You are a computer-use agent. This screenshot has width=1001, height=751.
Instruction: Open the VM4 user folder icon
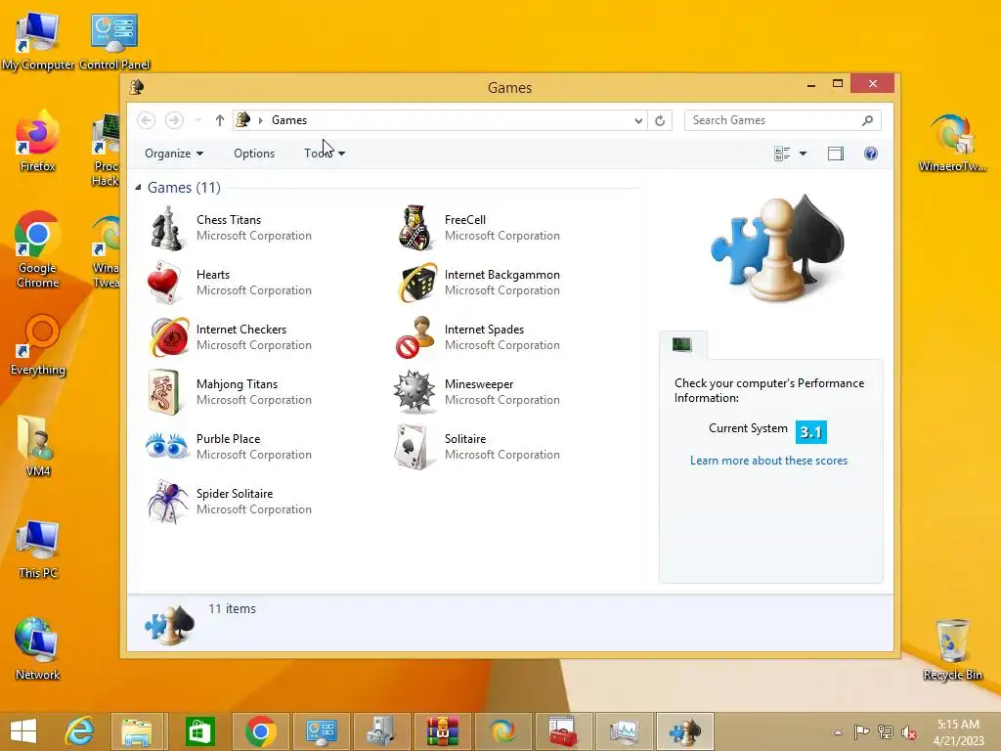(38, 446)
